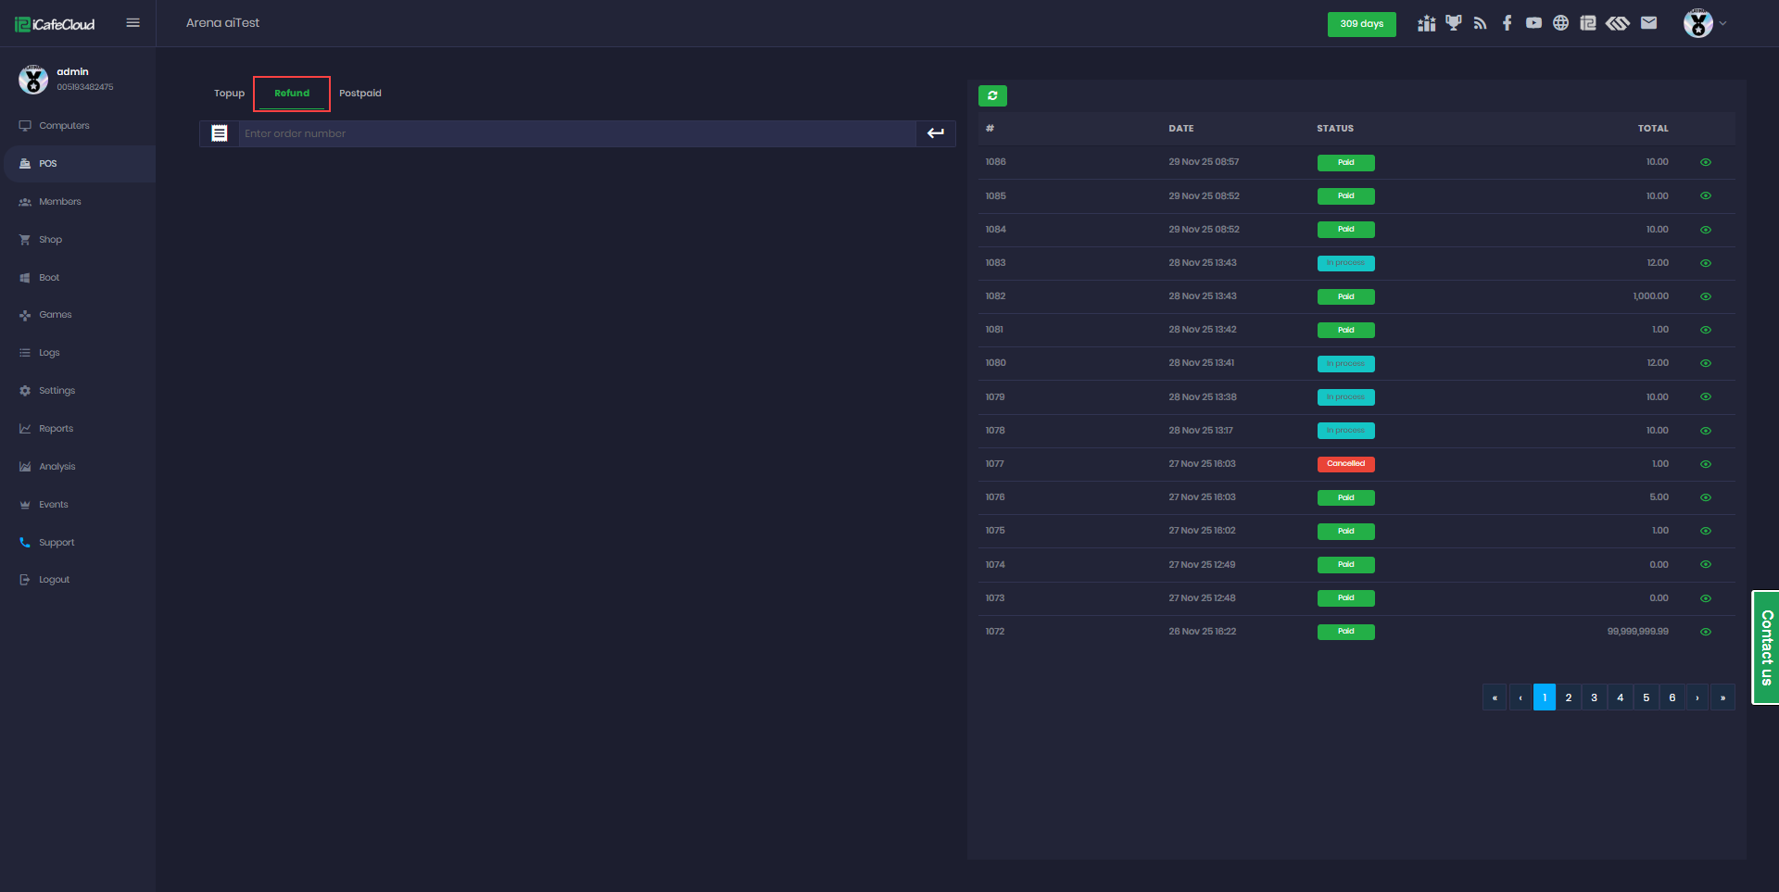Switch to the Postpaid tab
The height and width of the screenshot is (892, 1779).
click(x=360, y=94)
